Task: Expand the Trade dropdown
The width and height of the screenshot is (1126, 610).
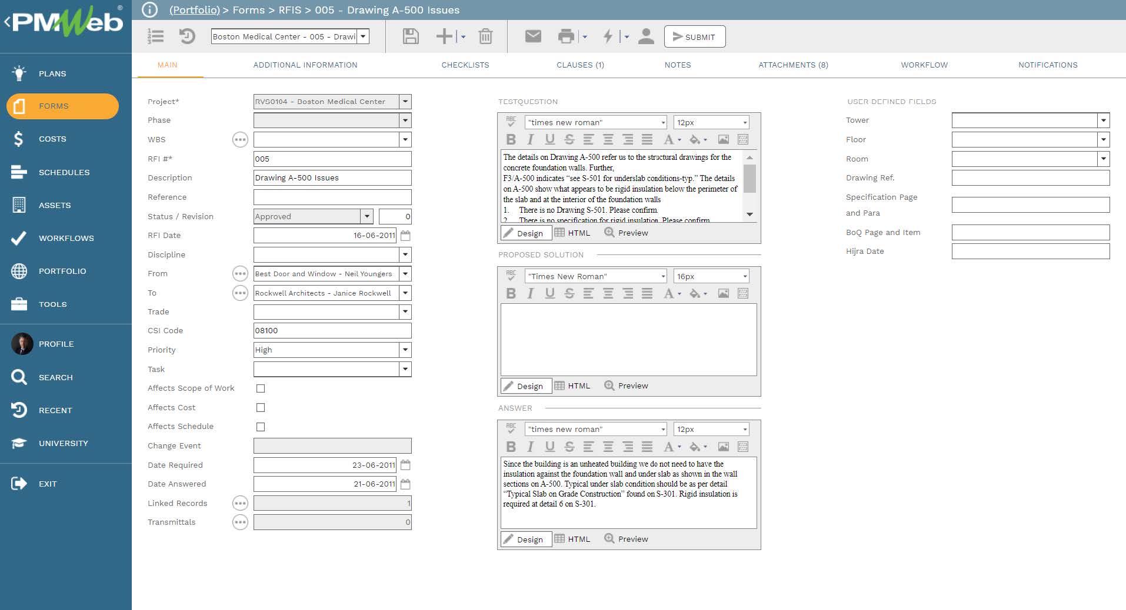Action: [405, 311]
